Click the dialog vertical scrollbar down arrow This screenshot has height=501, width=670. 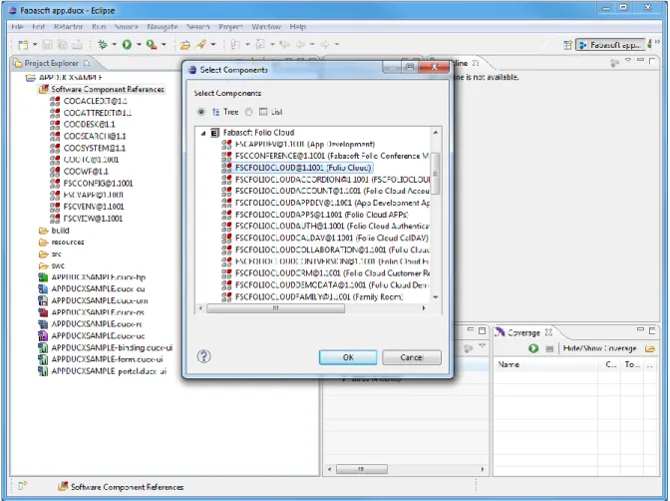tap(436, 297)
